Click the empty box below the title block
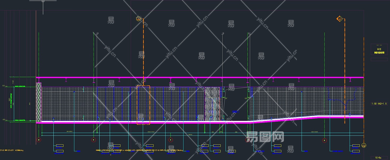Image resolution: width=390 pixels, height=160 pixels. click(x=379, y=59)
